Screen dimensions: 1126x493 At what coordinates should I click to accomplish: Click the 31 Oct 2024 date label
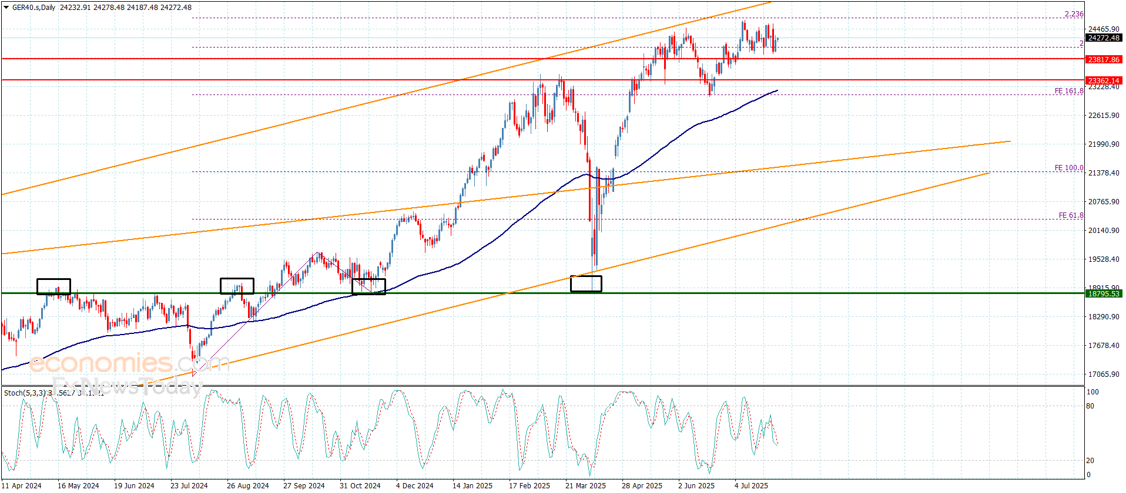(360, 485)
